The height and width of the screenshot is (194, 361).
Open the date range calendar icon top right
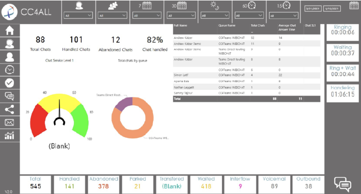point(354,5)
